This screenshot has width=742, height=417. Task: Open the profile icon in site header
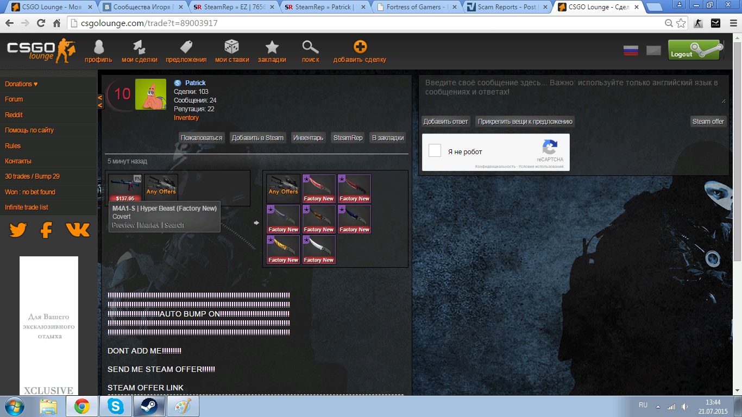(98, 48)
